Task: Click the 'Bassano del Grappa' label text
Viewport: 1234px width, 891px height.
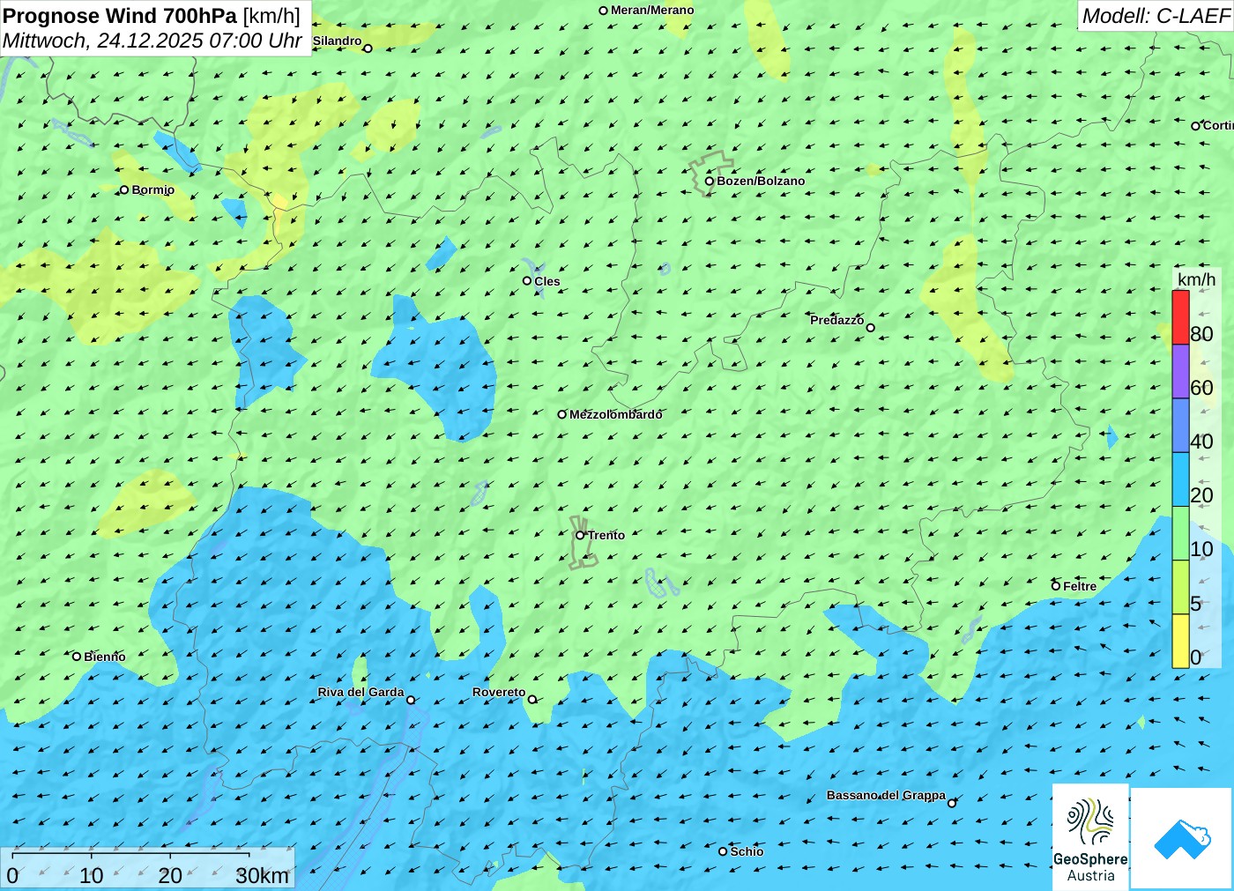Action: [x=886, y=795]
